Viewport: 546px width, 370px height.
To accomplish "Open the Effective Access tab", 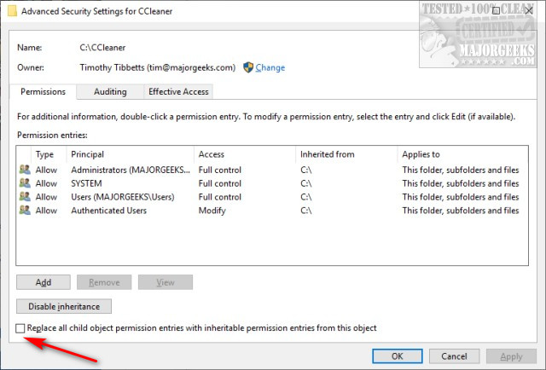I will tap(177, 92).
